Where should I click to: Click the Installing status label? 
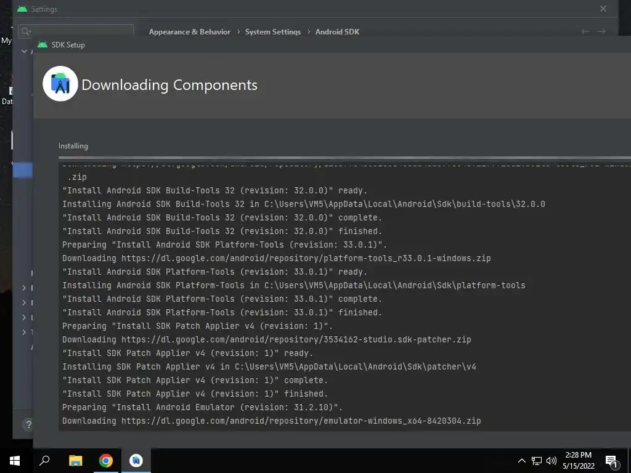pos(73,146)
